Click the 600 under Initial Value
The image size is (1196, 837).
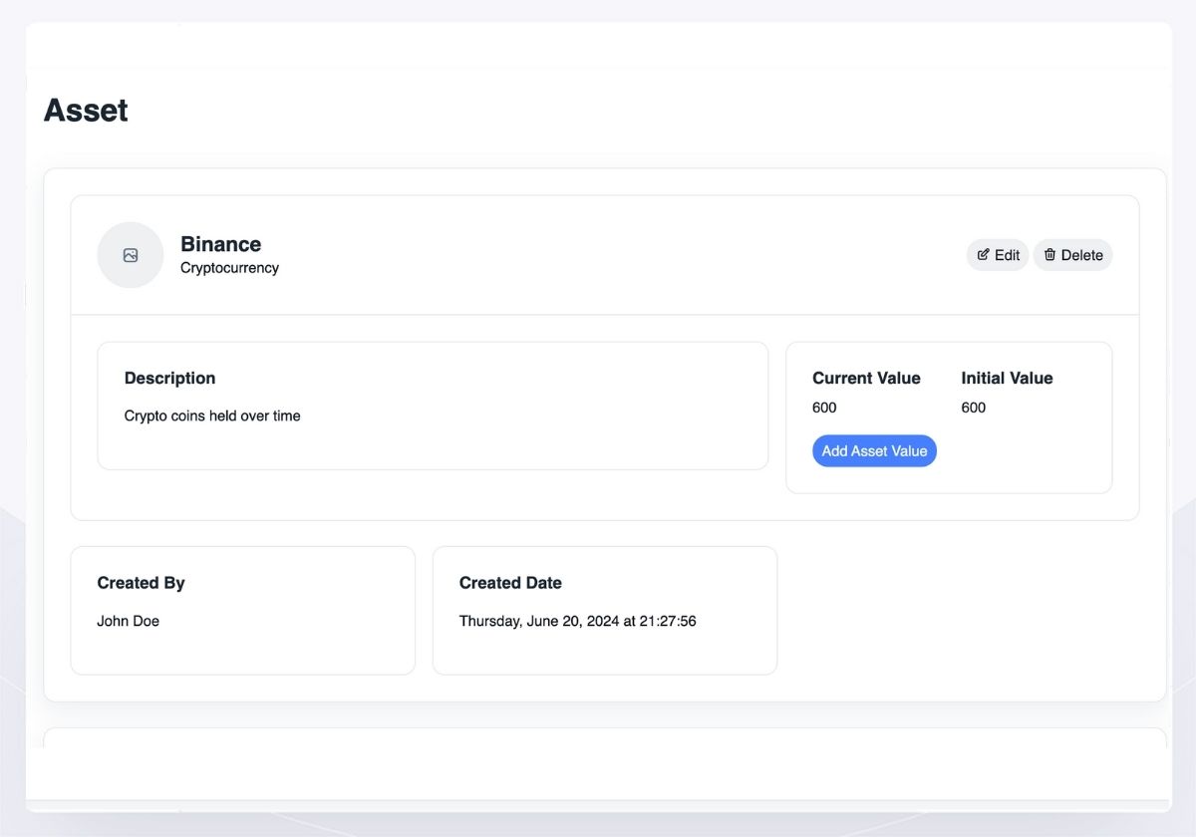(974, 408)
